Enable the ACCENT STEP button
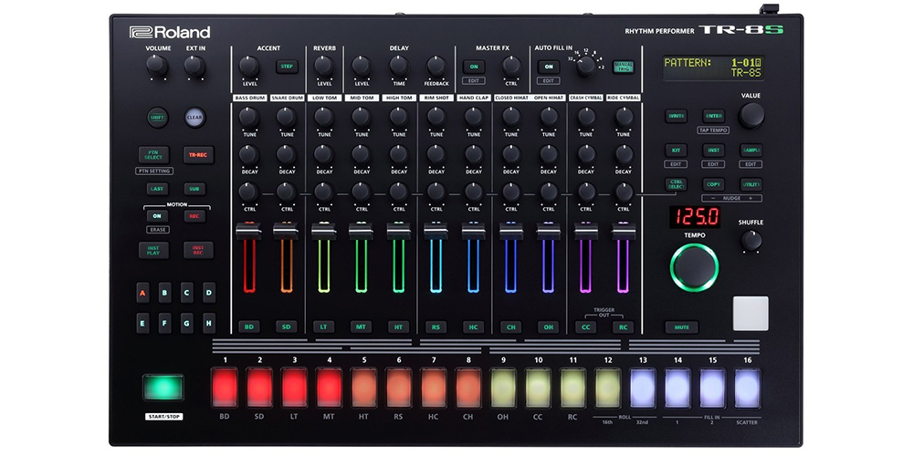Viewport: 913px width, 456px height. (x=285, y=67)
